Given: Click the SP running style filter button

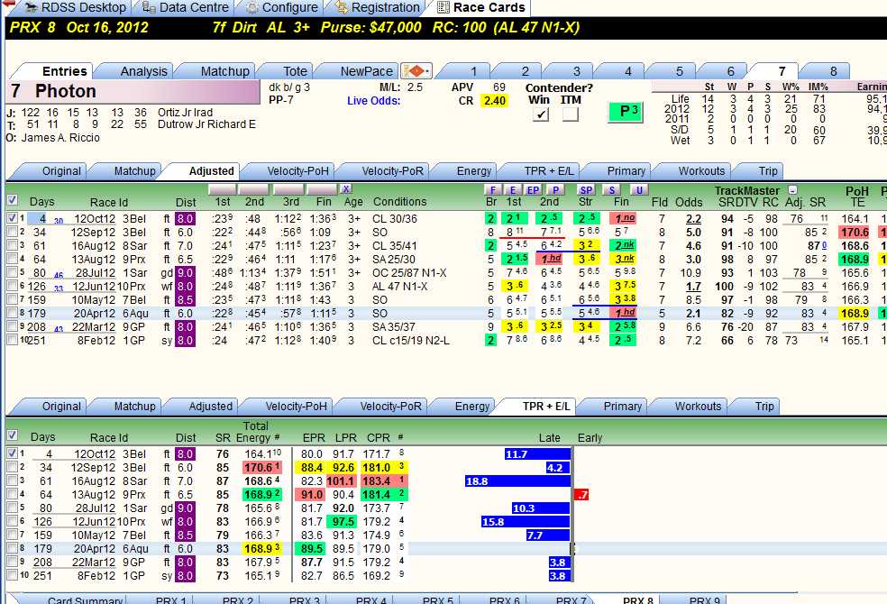Looking at the screenshot, I should (586, 190).
